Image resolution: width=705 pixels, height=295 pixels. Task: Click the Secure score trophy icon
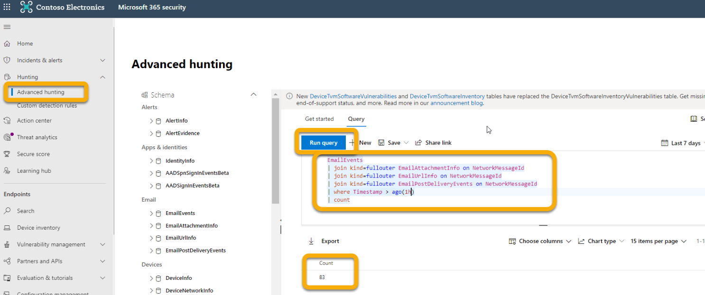click(7, 154)
